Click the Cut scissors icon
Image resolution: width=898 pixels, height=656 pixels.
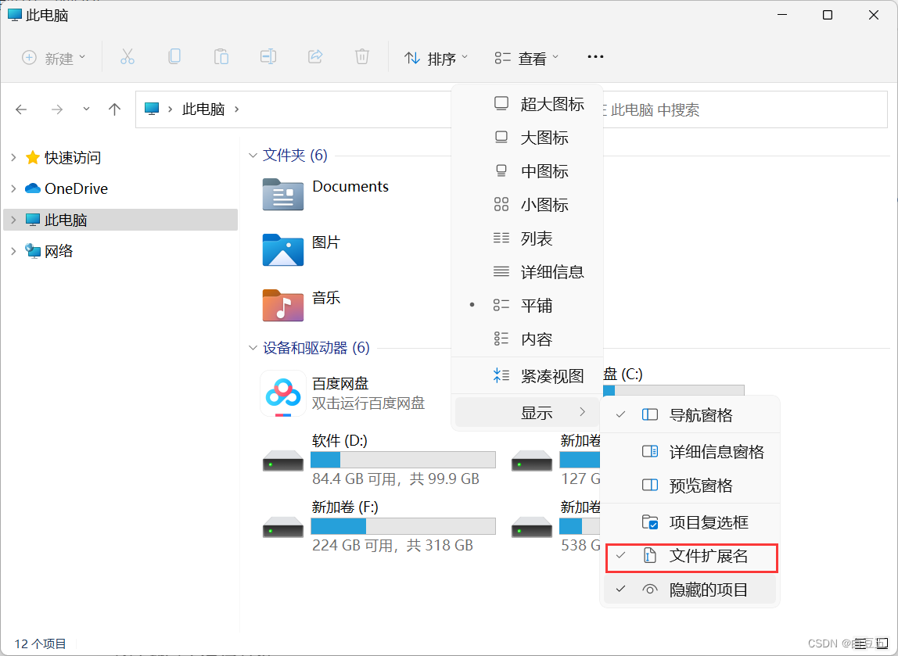coord(128,56)
